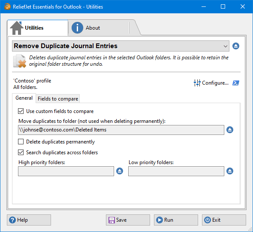253x232 pixels.
Task: Select the General tab
Action: pyautogui.click(x=24, y=98)
